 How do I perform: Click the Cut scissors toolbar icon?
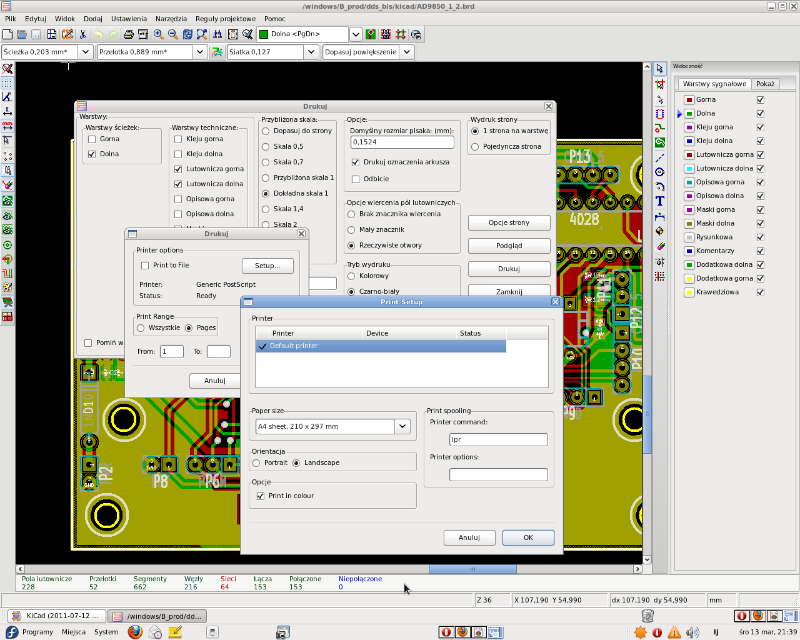pyautogui.click(x=82, y=34)
